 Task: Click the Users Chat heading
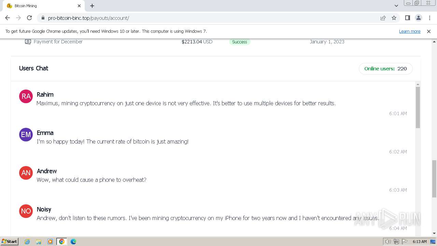point(33,68)
